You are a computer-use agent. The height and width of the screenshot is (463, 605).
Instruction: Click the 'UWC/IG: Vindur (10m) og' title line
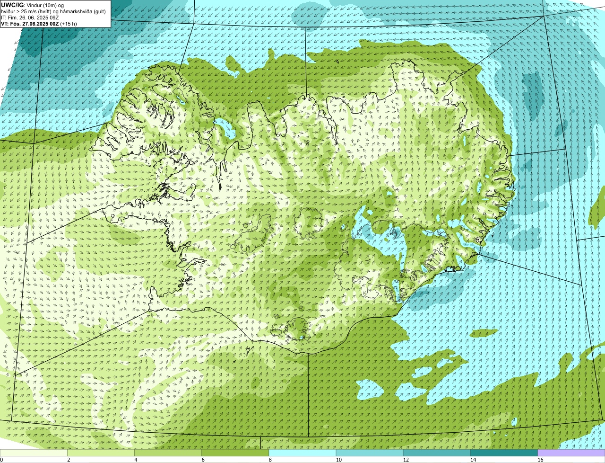(x=32, y=5)
